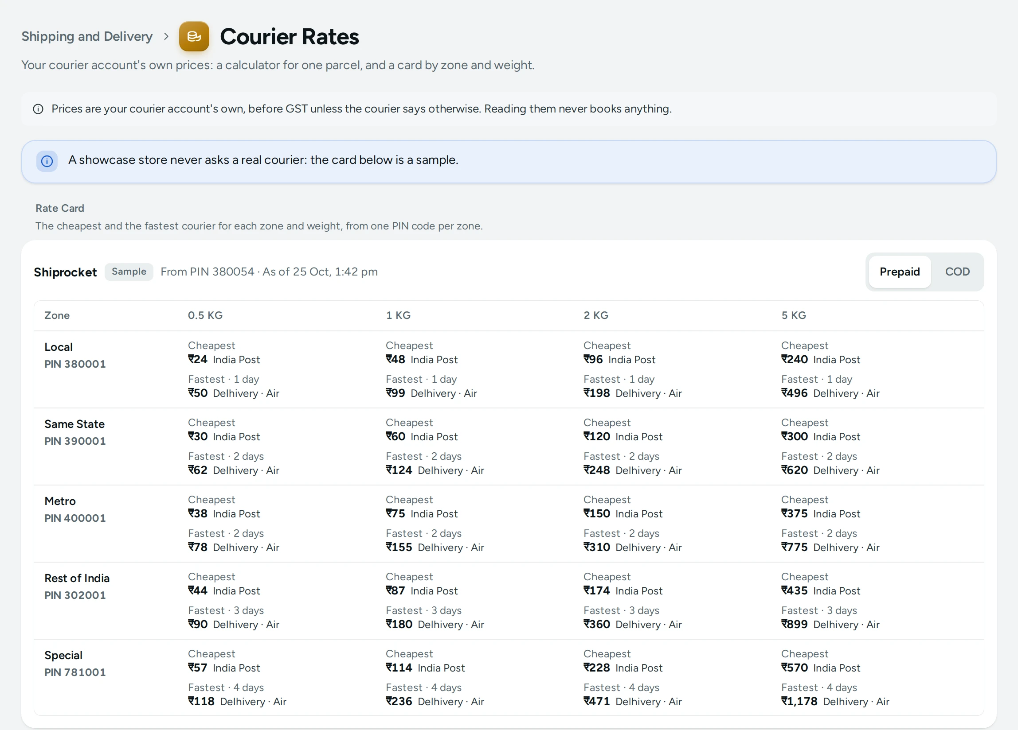Click the 1 KG column header
This screenshot has height=730, width=1018.
coord(398,315)
